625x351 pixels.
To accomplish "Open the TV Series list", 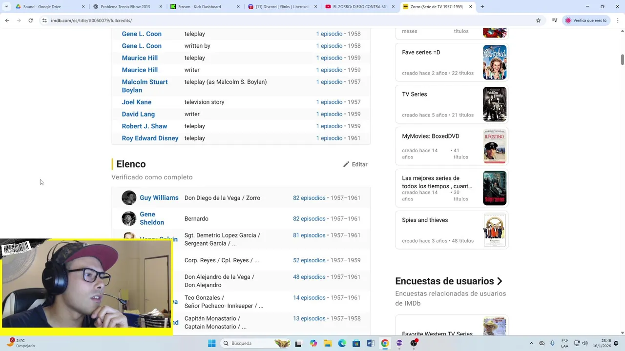I will (415, 94).
